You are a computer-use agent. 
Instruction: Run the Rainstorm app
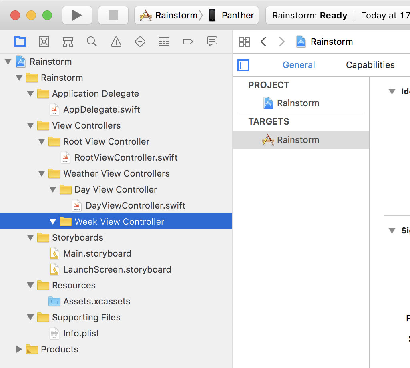(x=77, y=15)
